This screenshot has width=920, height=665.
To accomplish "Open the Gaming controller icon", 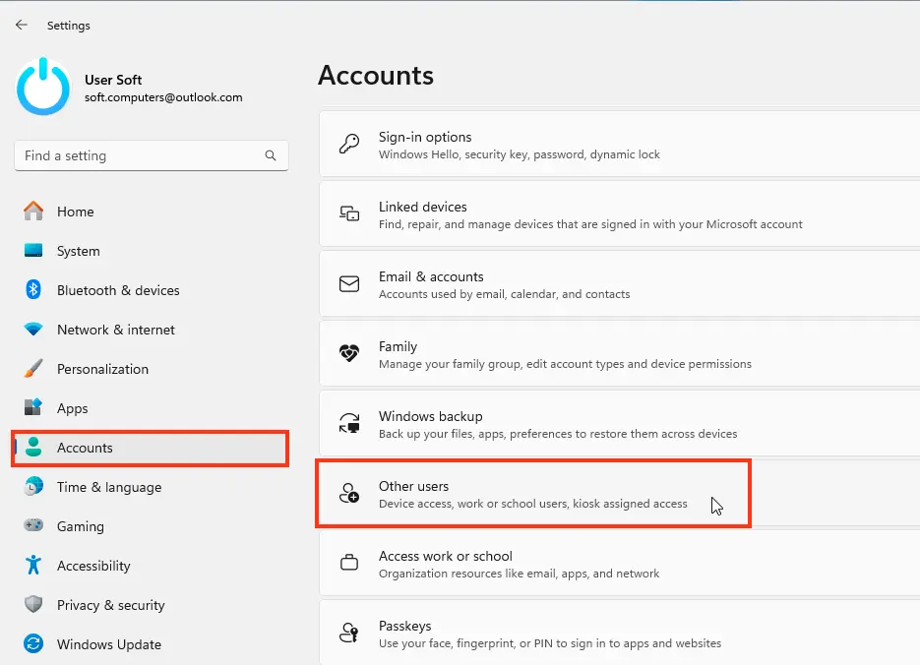I will pyautogui.click(x=33, y=525).
